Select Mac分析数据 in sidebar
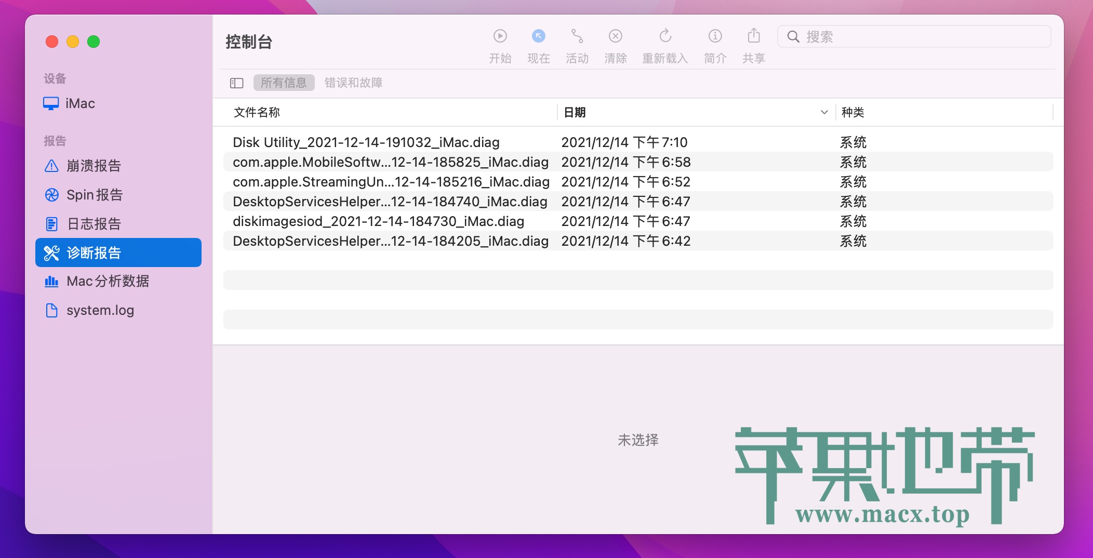The image size is (1093, 558). (108, 281)
